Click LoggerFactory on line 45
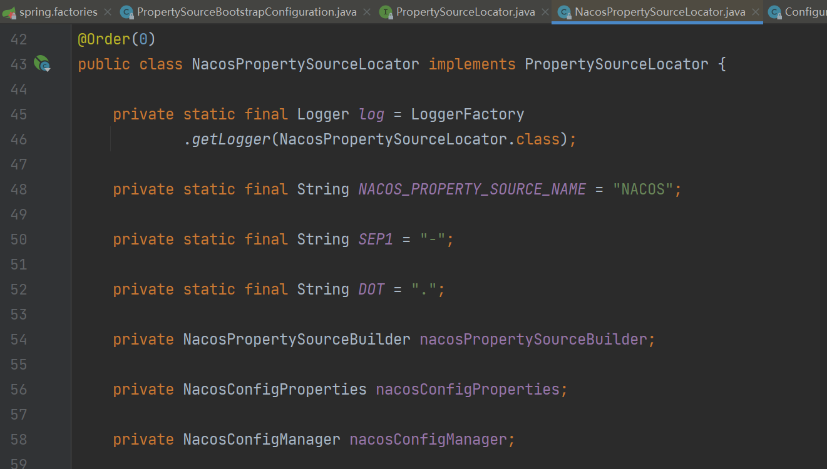 click(x=467, y=114)
